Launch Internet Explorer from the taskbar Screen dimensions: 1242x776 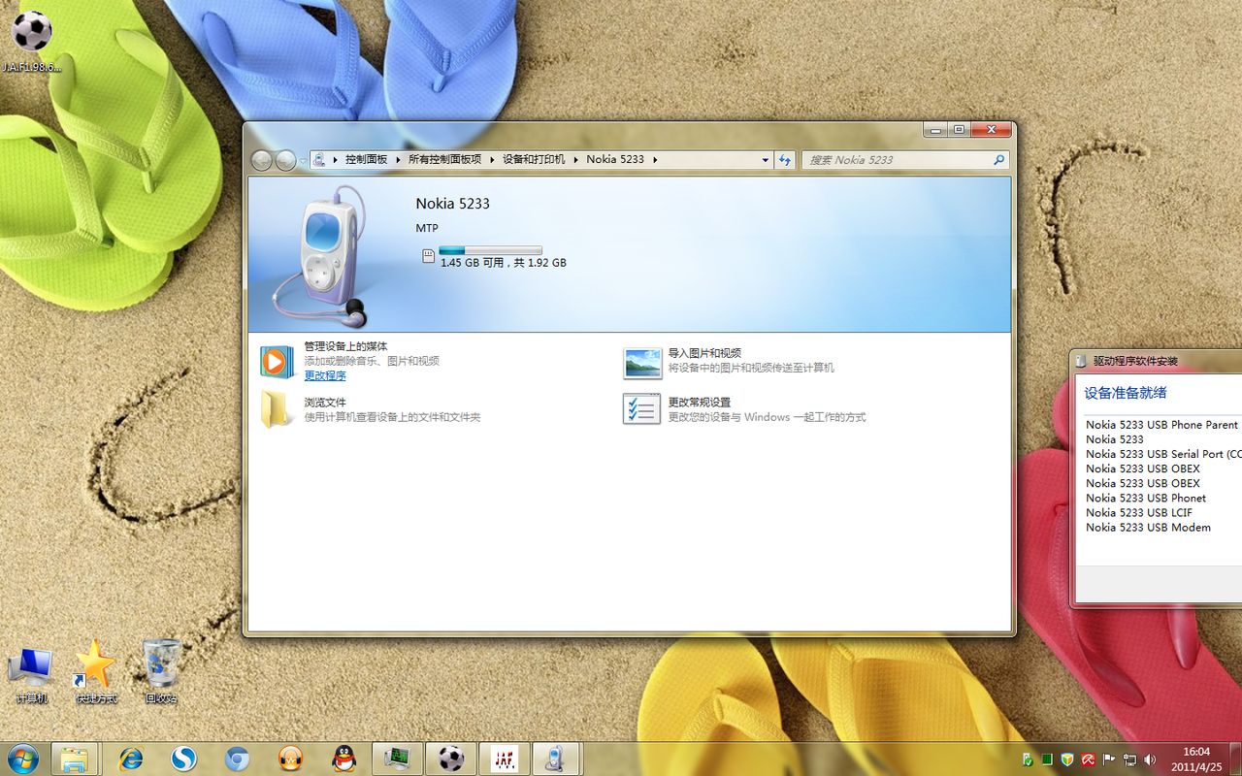(130, 758)
